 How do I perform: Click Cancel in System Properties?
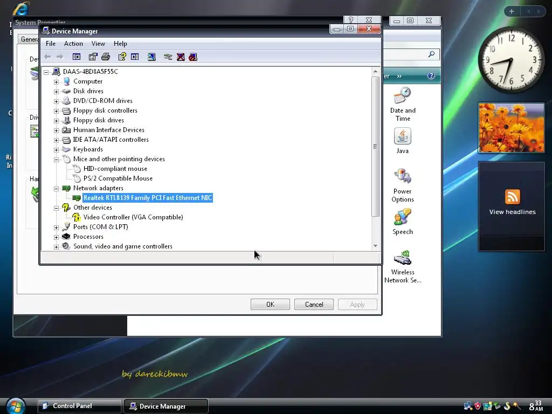[x=314, y=305]
